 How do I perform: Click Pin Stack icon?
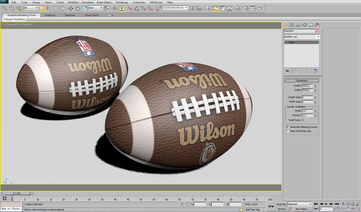(287, 71)
